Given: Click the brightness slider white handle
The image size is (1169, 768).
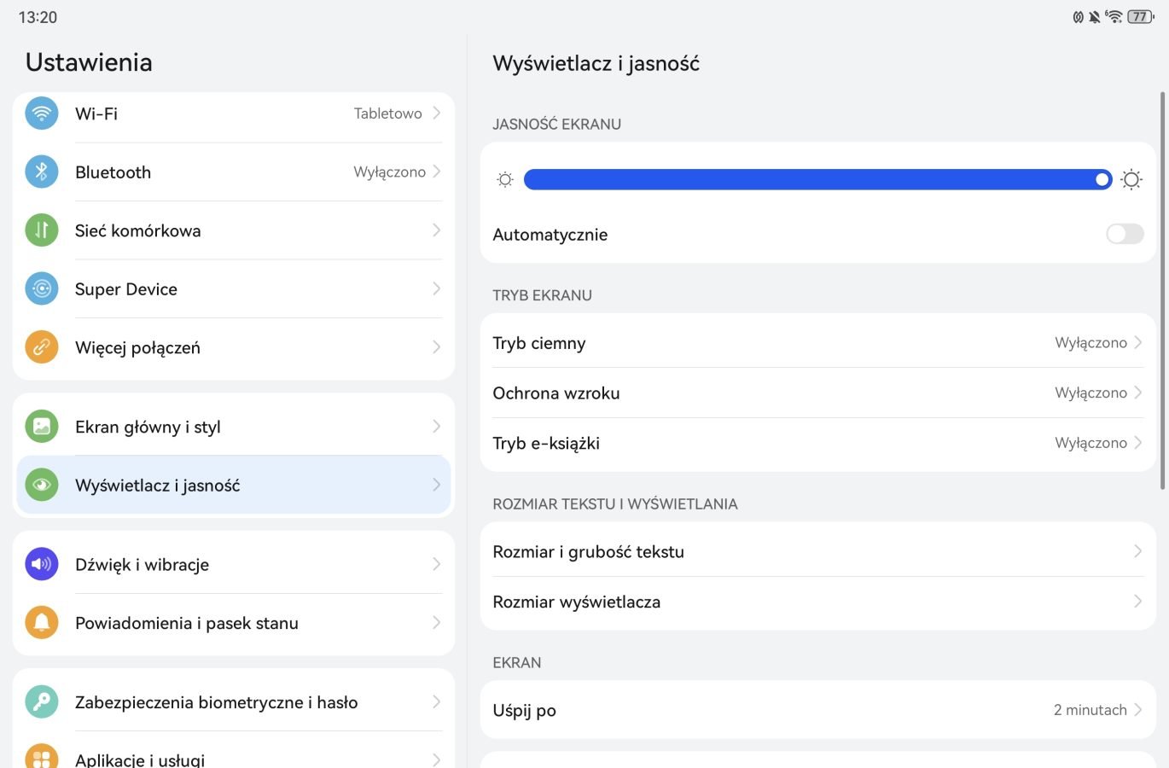Looking at the screenshot, I should [1102, 179].
